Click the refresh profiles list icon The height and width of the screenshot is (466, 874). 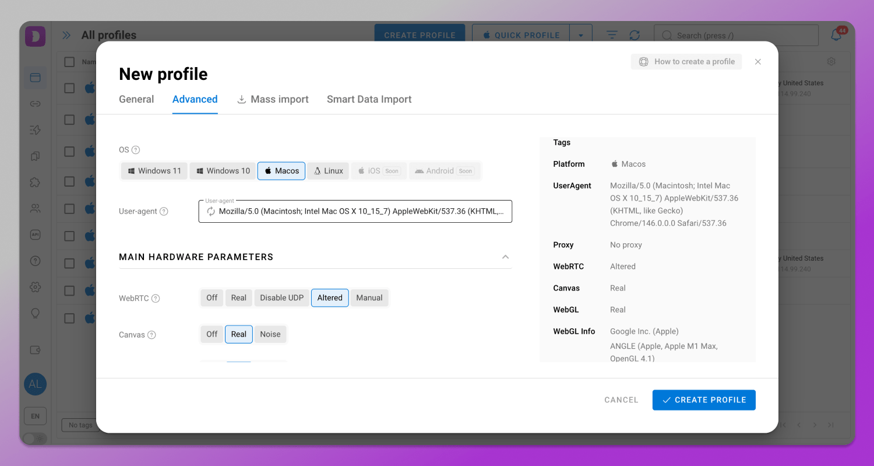[635, 36]
